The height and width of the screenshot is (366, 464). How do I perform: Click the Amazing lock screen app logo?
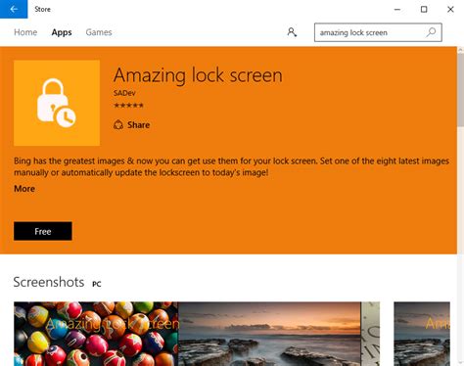coord(57,103)
